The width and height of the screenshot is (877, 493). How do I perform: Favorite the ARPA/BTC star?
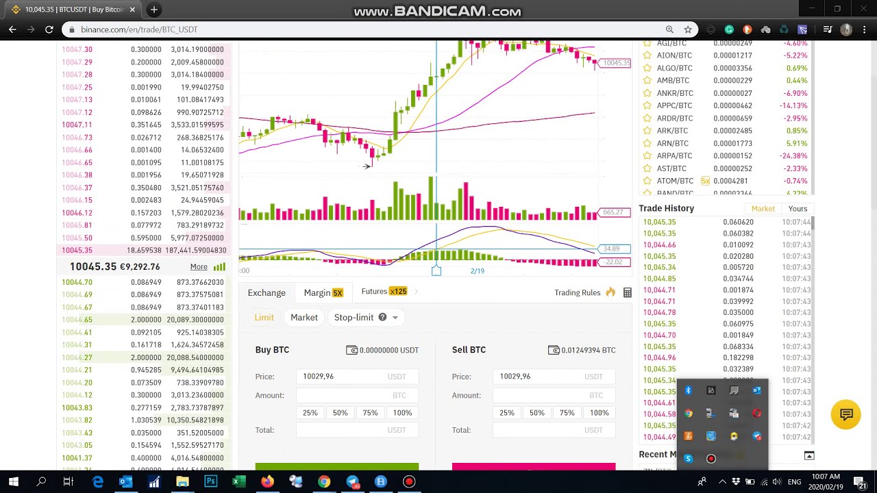(x=647, y=156)
